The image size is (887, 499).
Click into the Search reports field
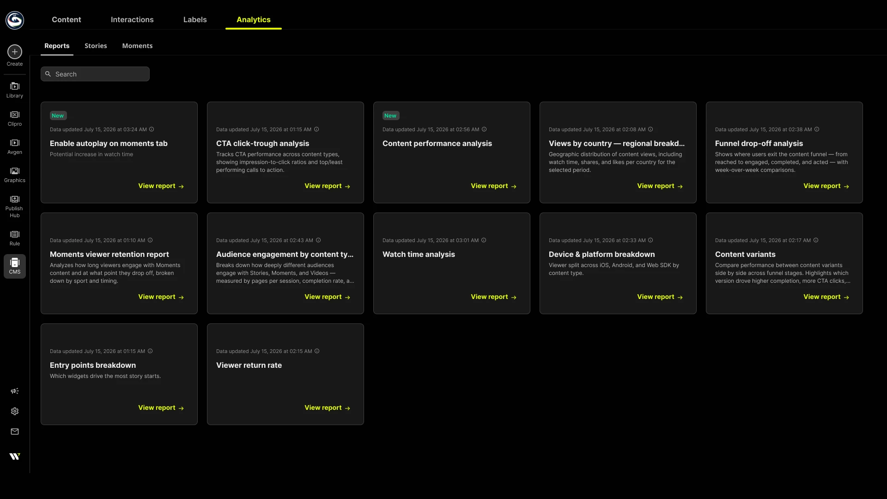(x=95, y=74)
